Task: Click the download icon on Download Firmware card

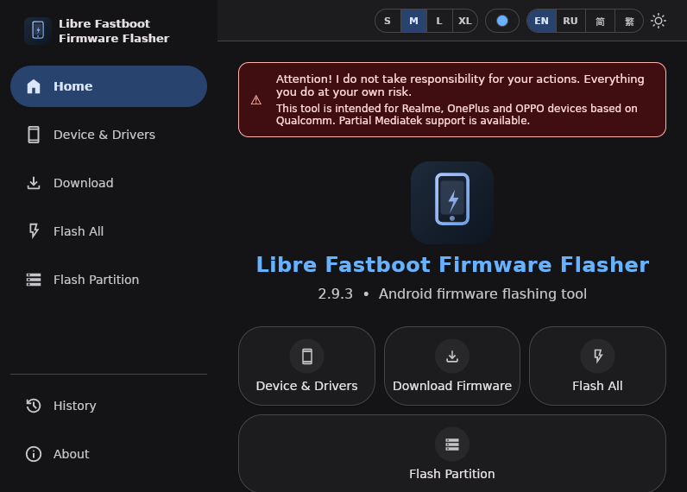Action: (452, 356)
